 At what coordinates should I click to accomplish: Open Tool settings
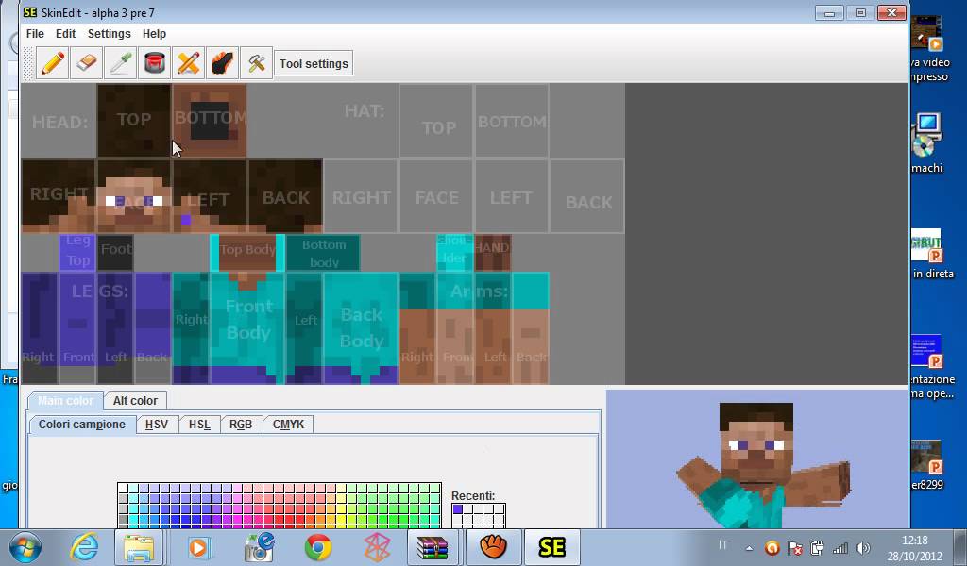click(x=314, y=63)
